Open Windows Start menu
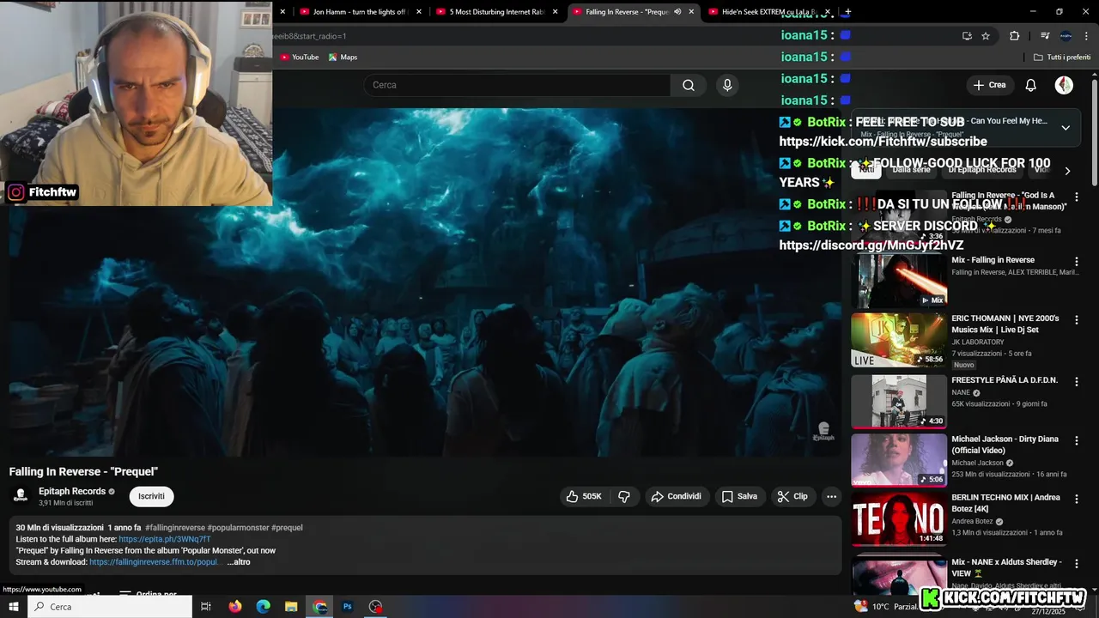 pos(13,606)
